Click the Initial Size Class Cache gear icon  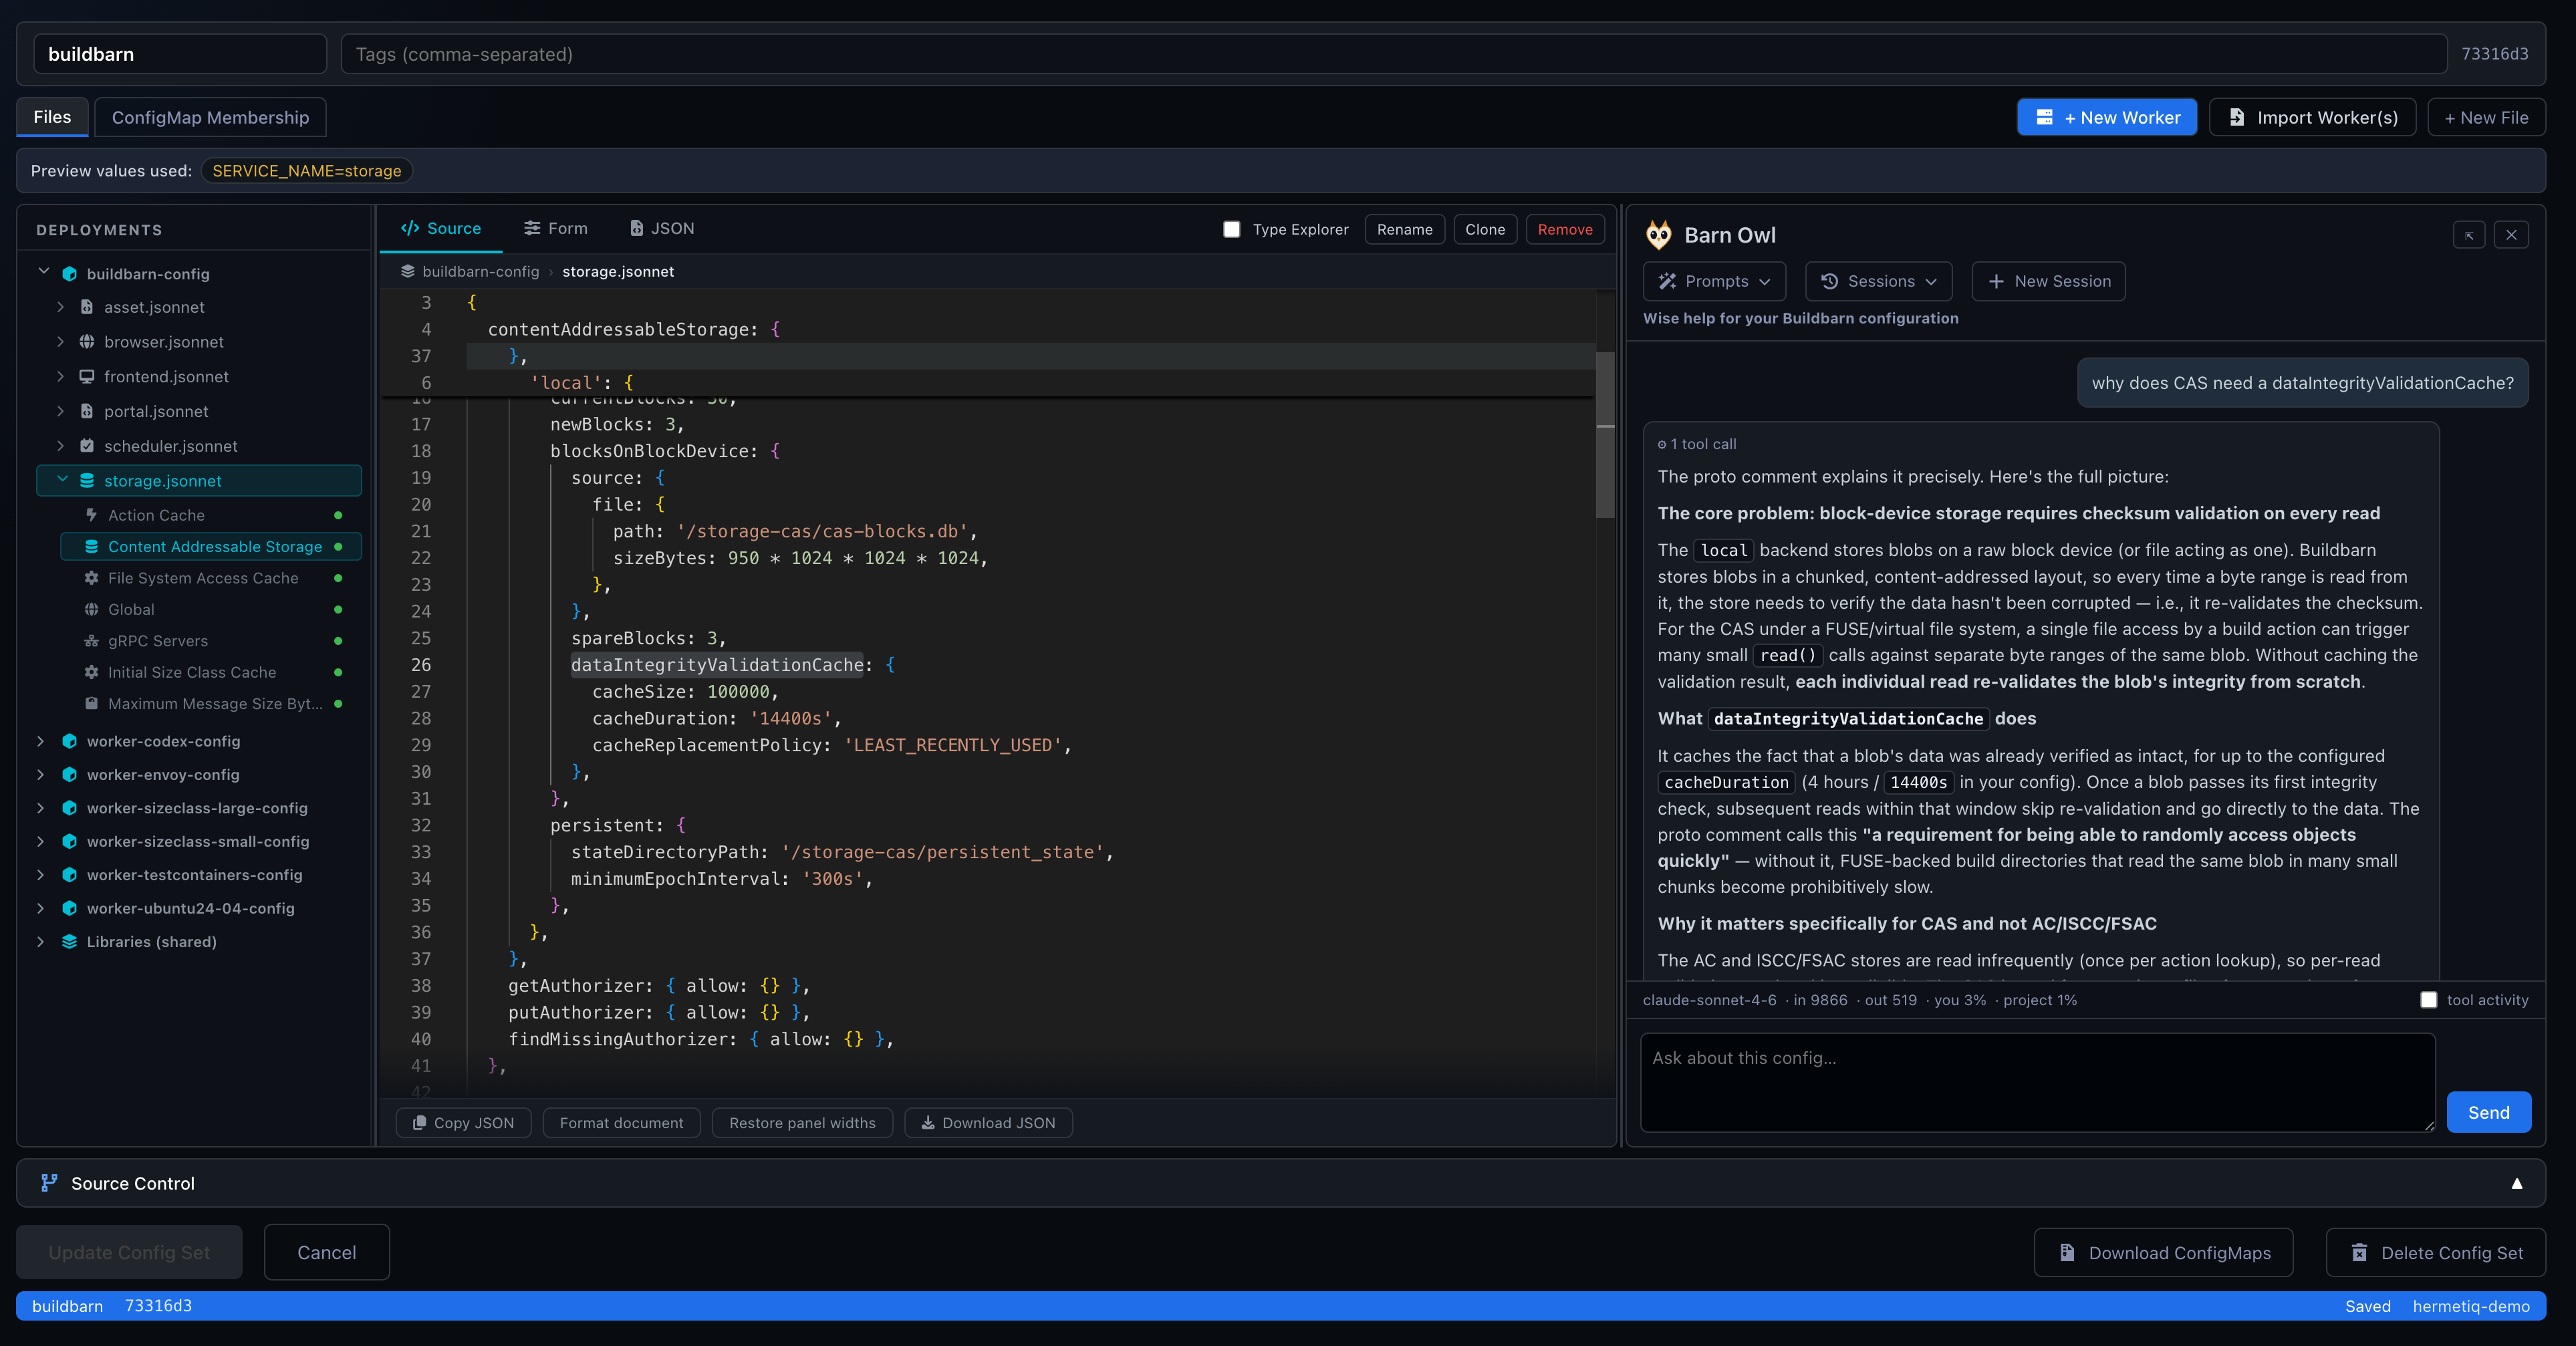(91, 672)
